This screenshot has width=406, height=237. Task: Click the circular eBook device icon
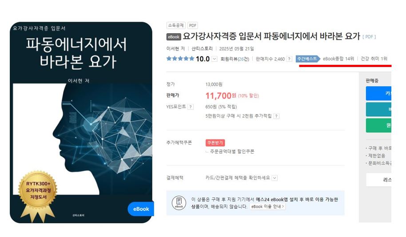(179, 203)
